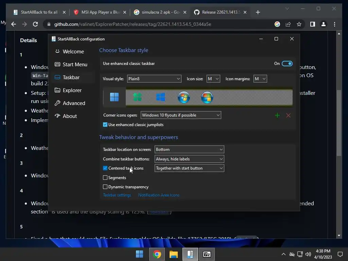The image size is (348, 261).
Task: Open a new browser tab
Action: [x=258, y=12]
